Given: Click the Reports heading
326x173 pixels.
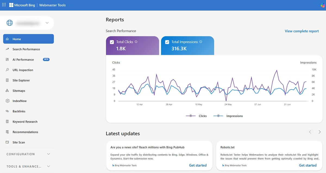Looking at the screenshot, I should click(x=115, y=20).
